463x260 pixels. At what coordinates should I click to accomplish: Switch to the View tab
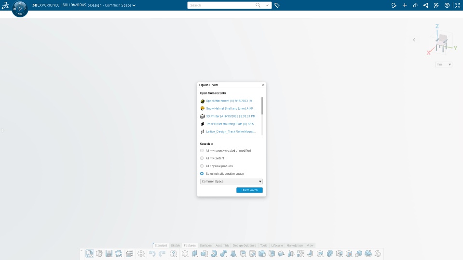pos(310,245)
